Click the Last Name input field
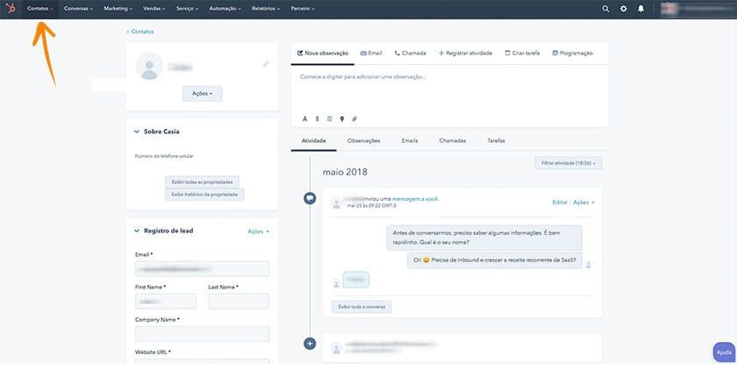The image size is (737, 369). tap(238, 302)
